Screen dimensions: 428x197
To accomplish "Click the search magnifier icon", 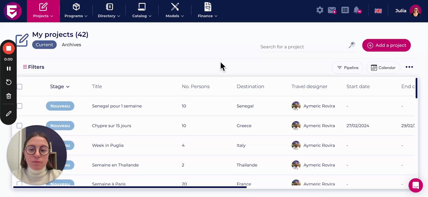I will tap(352, 45).
